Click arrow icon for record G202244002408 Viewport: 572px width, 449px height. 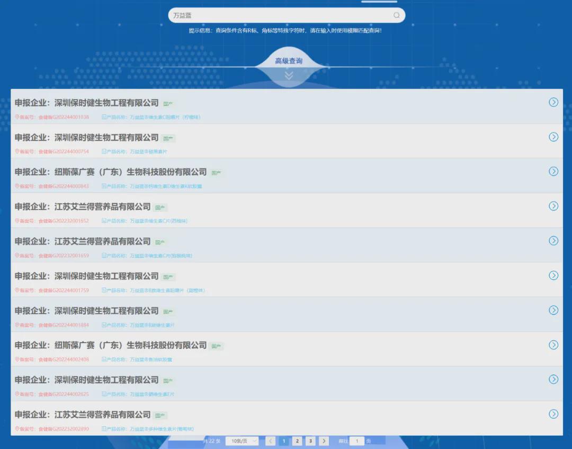click(x=553, y=345)
